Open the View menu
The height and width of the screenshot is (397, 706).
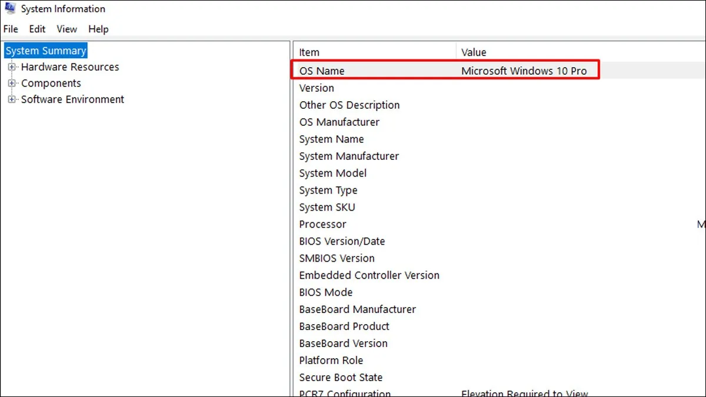pos(66,29)
